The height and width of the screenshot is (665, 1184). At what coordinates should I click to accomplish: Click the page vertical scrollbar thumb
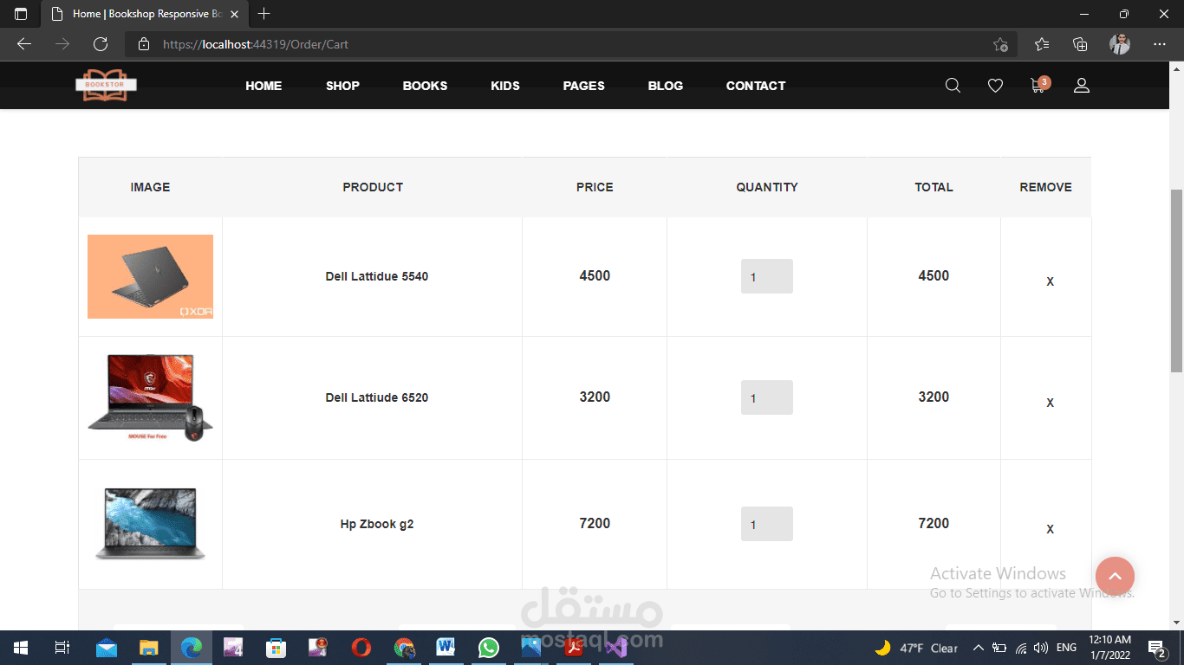1176,281
